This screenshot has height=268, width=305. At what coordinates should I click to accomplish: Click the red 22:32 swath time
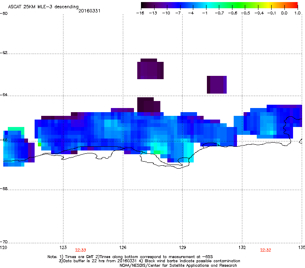point(265,250)
